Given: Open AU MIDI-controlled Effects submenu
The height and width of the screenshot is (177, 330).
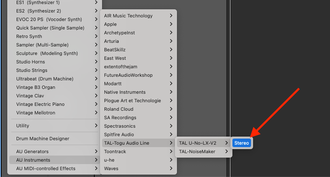Looking at the screenshot, I should (55, 169).
